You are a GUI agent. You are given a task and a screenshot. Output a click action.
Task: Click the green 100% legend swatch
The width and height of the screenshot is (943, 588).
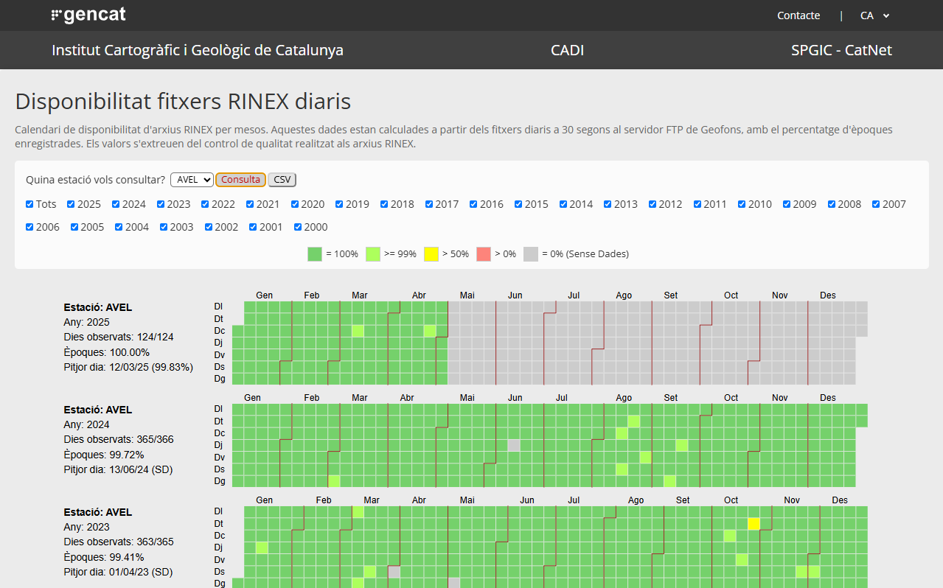(x=315, y=254)
